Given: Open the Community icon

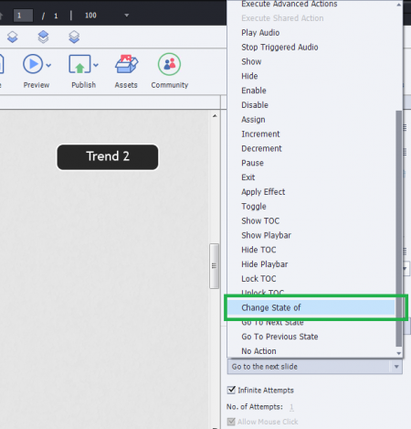Looking at the screenshot, I should tap(169, 64).
